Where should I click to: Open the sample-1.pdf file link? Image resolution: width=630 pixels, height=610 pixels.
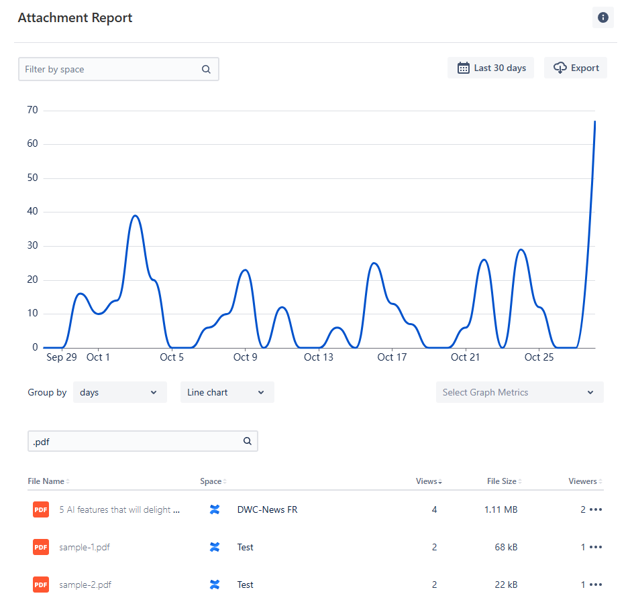pyautogui.click(x=85, y=547)
